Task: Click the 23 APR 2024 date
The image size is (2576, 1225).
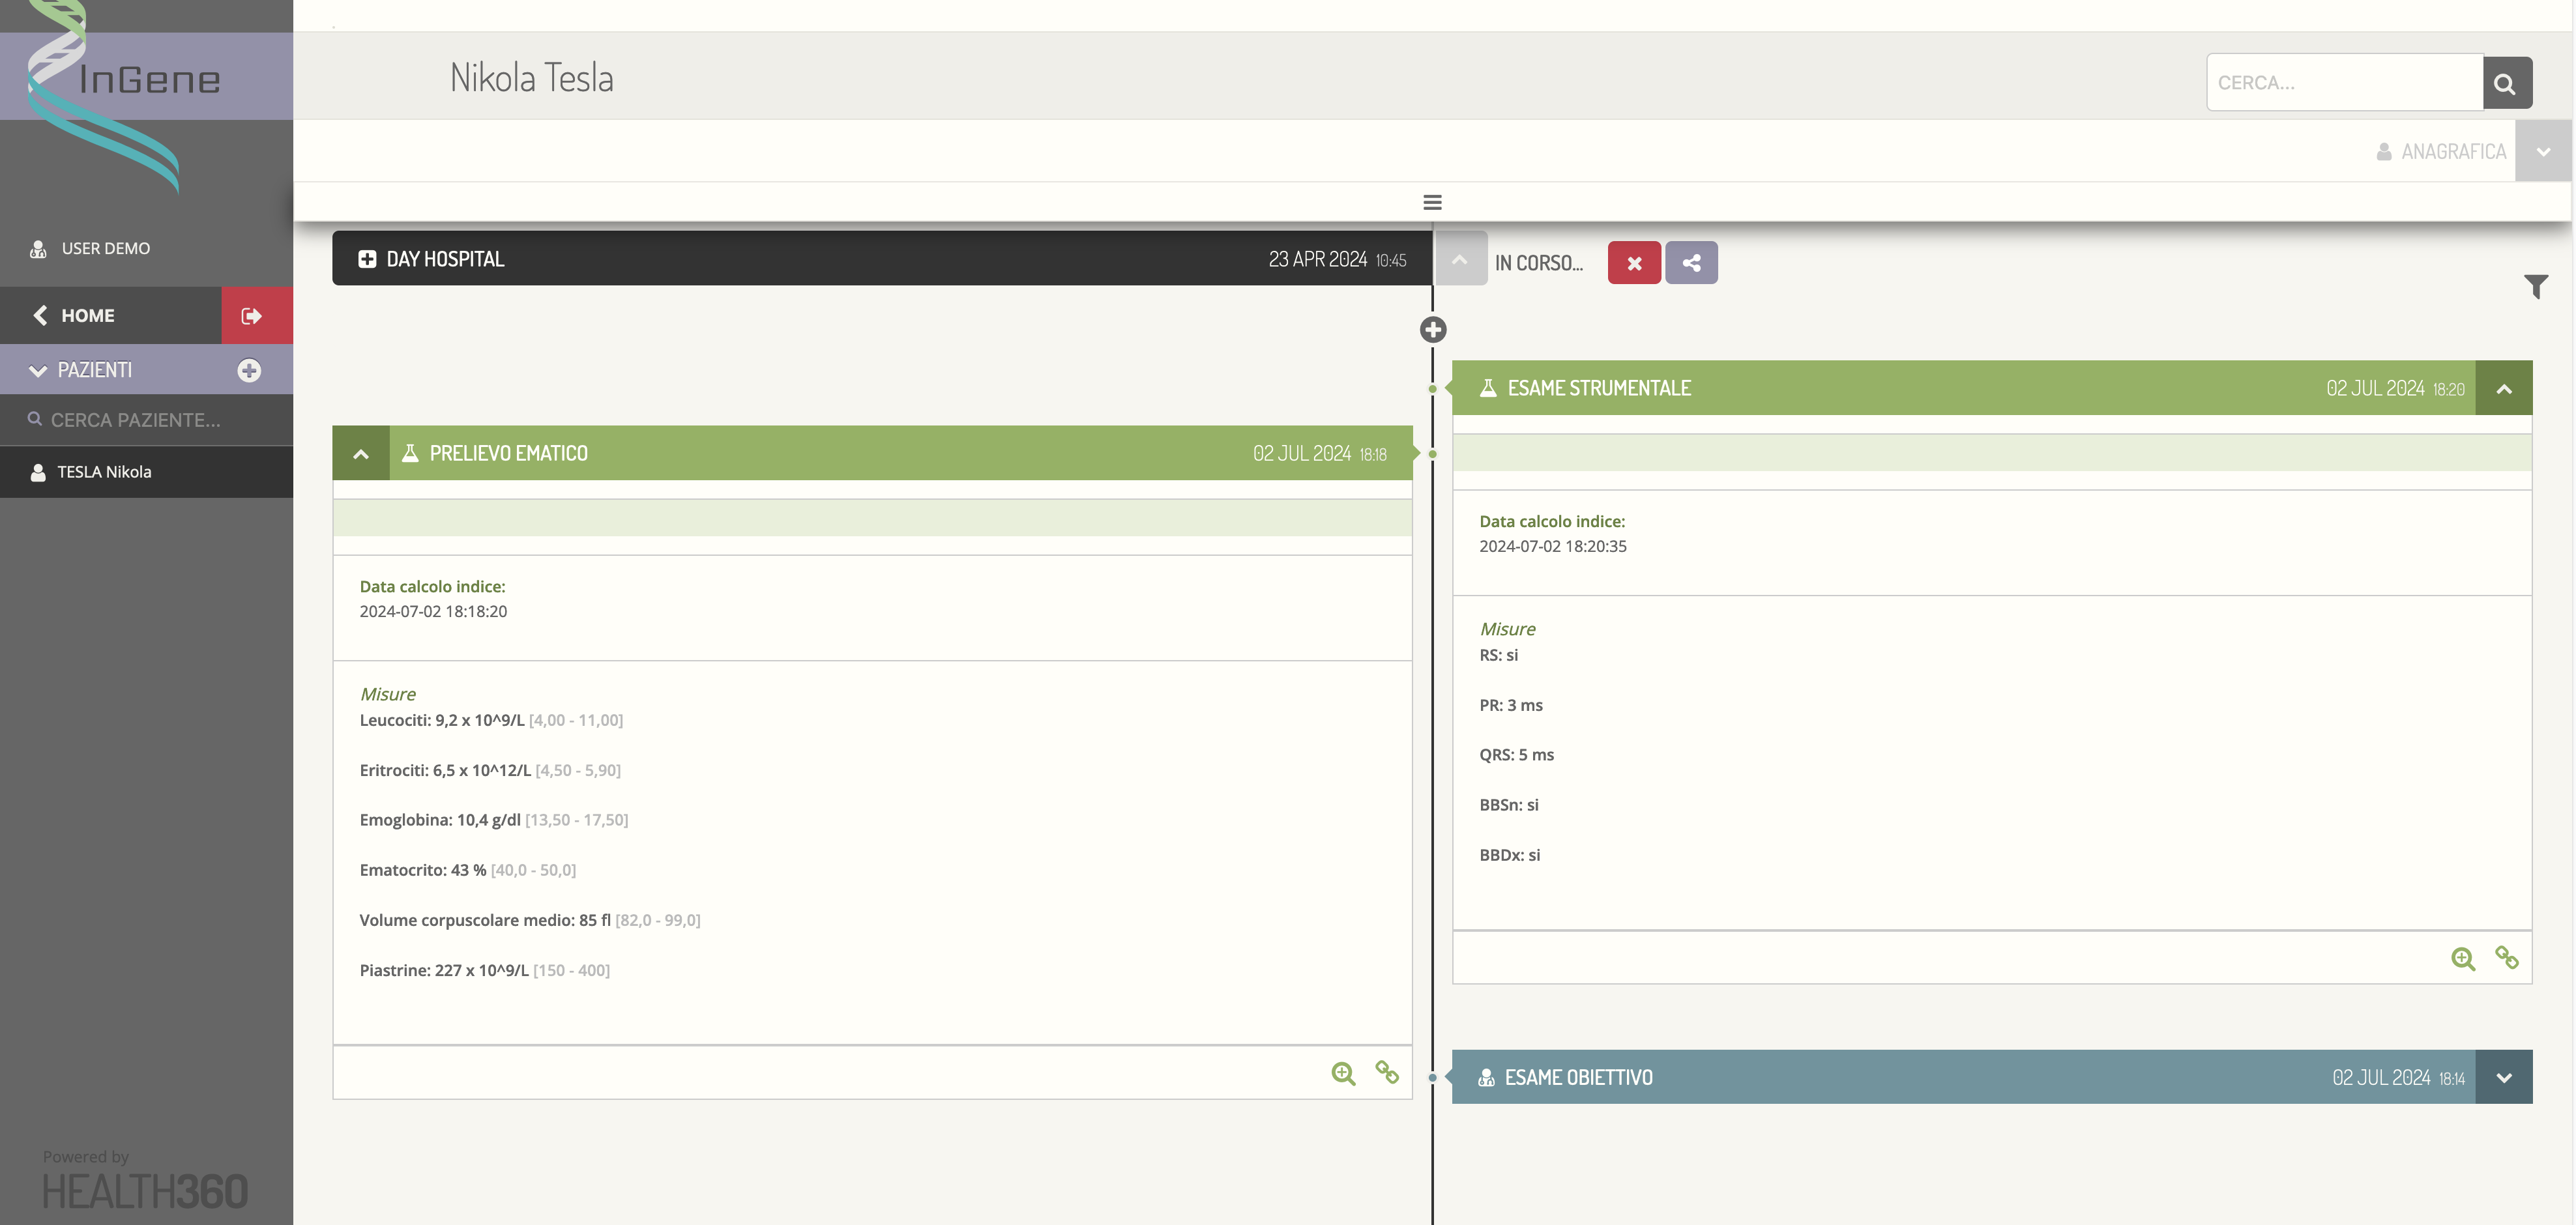Action: tap(1318, 259)
